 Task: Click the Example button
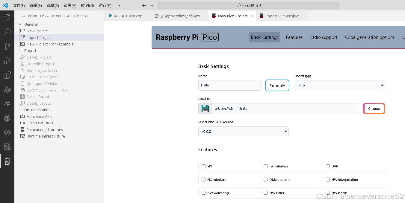tap(277, 86)
